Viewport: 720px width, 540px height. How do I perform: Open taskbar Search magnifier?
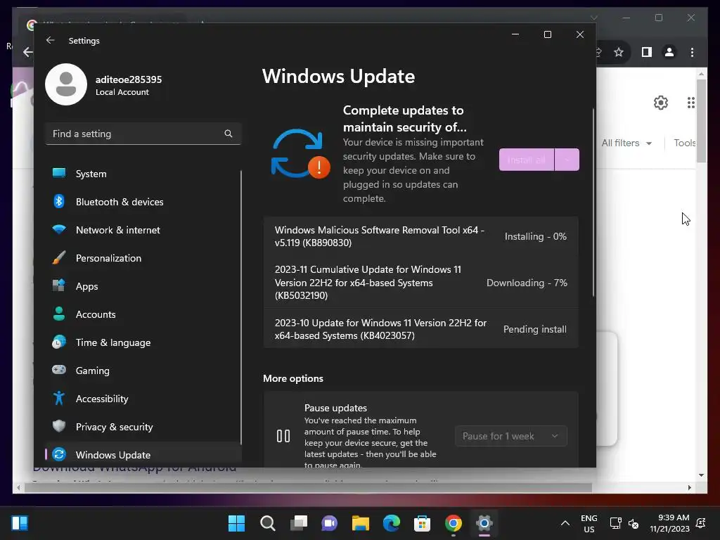pyautogui.click(x=268, y=523)
